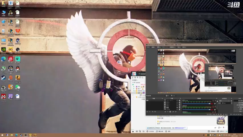Click the search icon in YY toolbar
This screenshot has width=243, height=137.
142,77
